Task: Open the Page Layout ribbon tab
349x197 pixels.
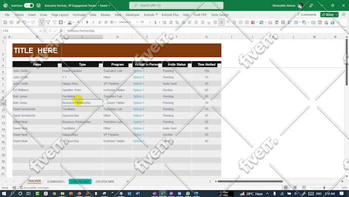Action: tap(60, 15)
